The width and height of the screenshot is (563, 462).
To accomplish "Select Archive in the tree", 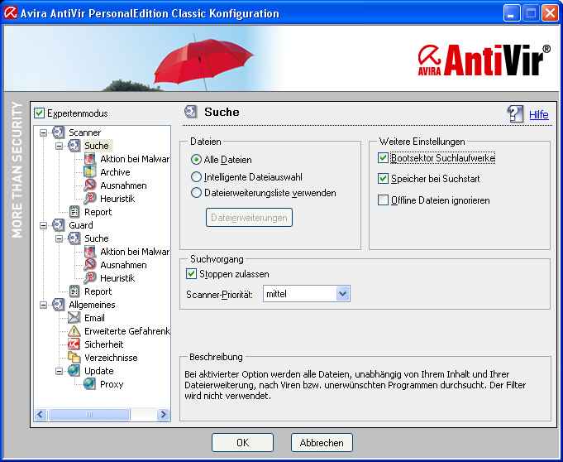I will pos(115,172).
